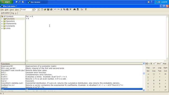Open help with the question mark icon
169x95 pixels.
[x=86, y=9]
